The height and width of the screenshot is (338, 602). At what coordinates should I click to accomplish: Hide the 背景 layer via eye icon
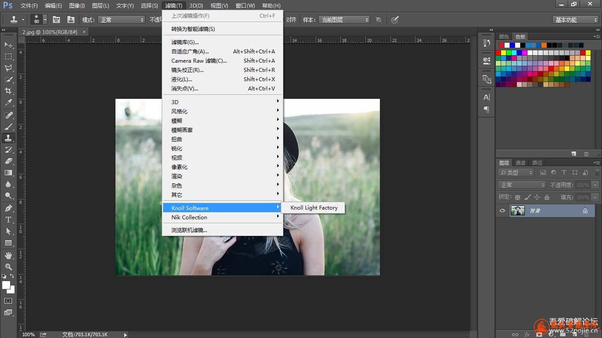pos(502,210)
